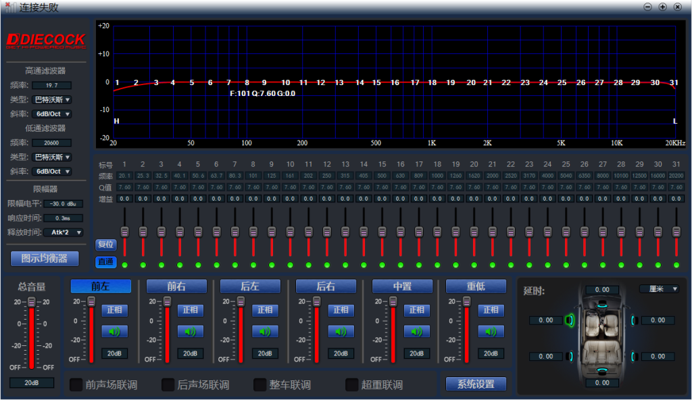Viewport: 692px width, 400px height.
Task: Open the 图示均衡器 graphic equalizer
Action: pos(45,258)
